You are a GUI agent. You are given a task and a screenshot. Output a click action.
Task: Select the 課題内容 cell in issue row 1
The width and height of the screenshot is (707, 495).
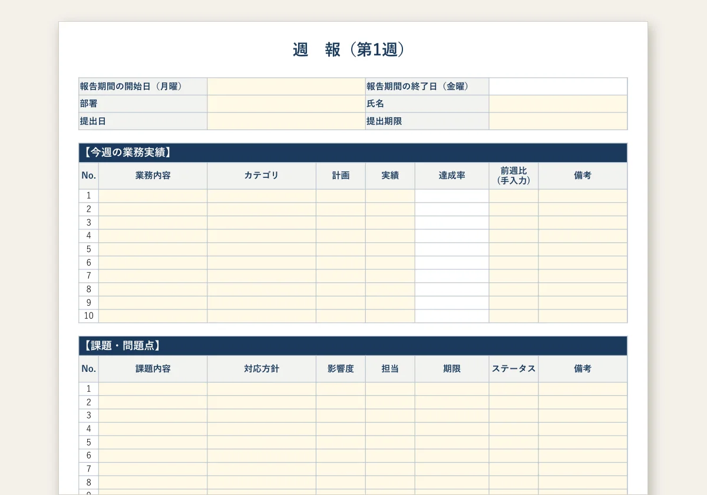[x=153, y=389]
